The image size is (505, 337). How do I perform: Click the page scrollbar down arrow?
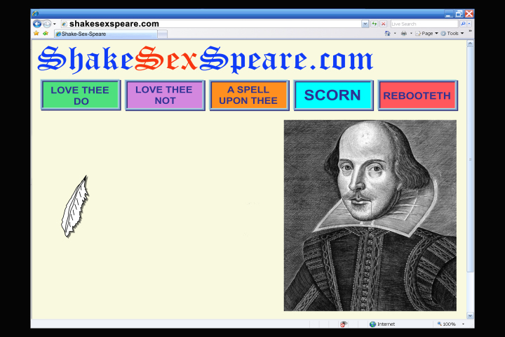[x=470, y=316]
